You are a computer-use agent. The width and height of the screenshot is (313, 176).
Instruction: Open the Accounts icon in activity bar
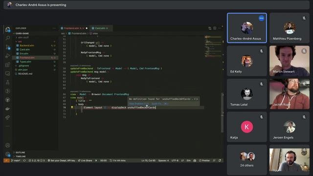(8, 145)
